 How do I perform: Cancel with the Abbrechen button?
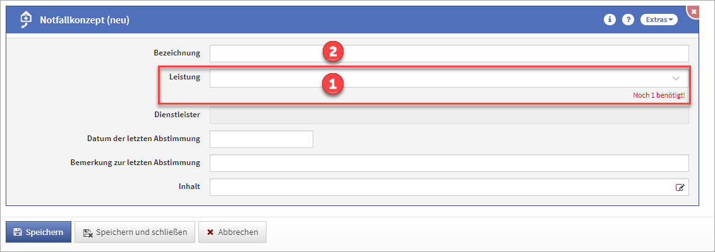(x=232, y=232)
